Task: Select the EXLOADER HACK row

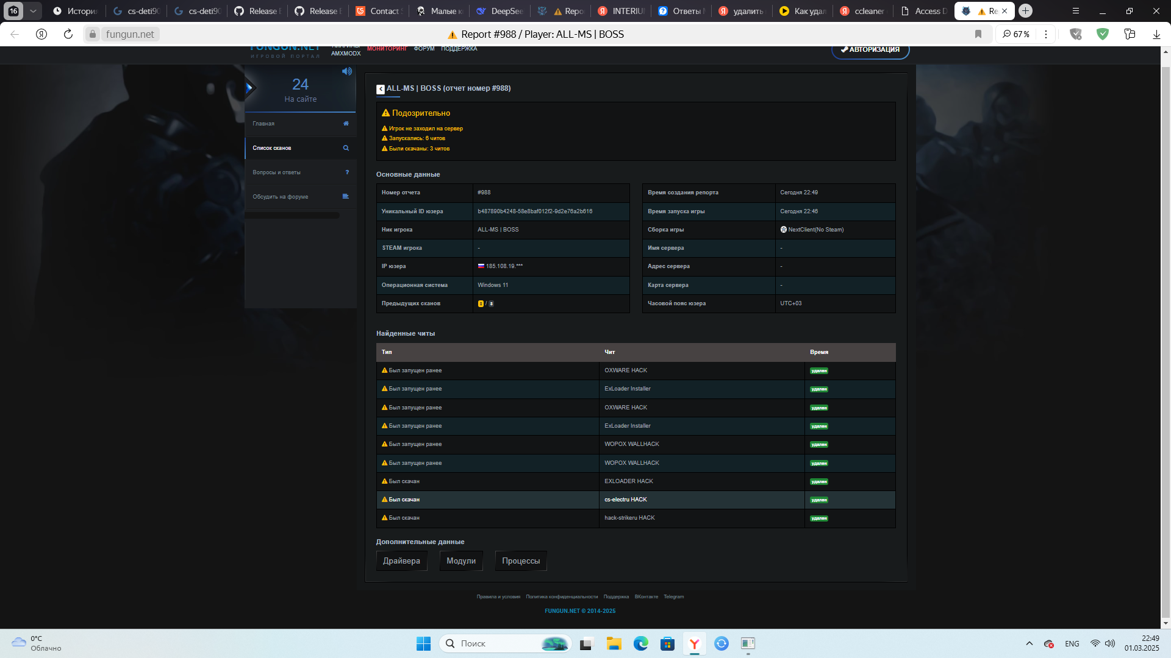Action: (636, 481)
